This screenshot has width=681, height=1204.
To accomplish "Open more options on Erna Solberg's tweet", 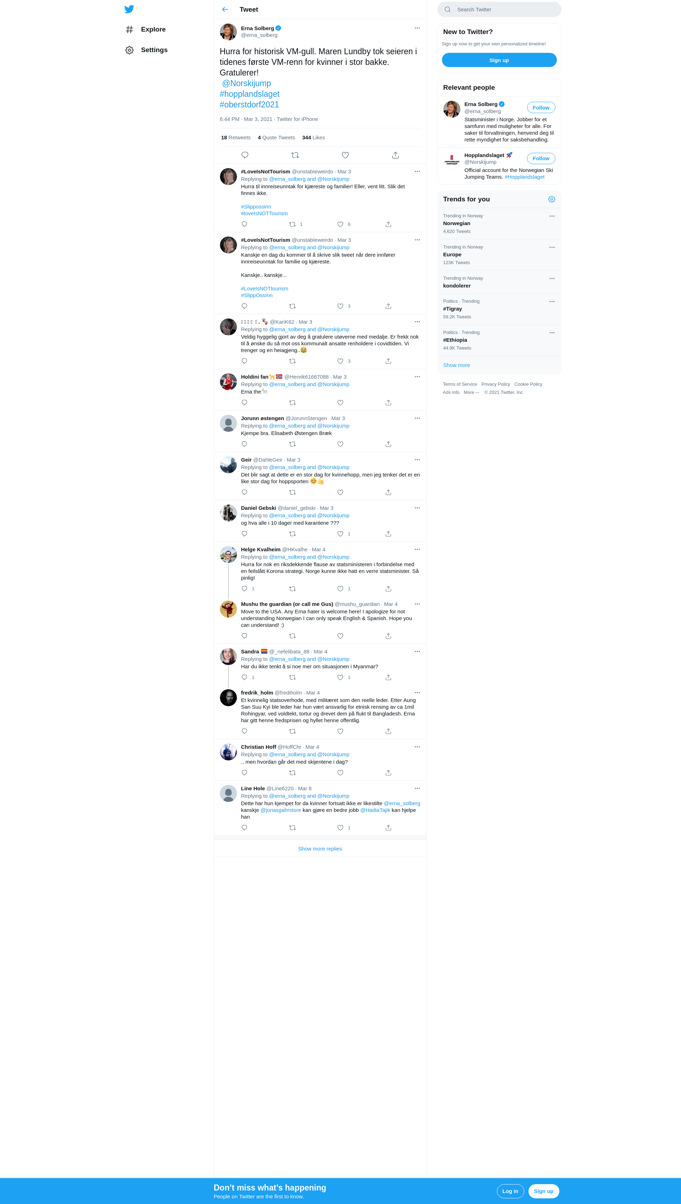I will pyautogui.click(x=417, y=28).
